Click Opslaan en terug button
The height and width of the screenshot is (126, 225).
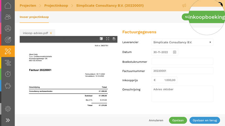(205, 120)
